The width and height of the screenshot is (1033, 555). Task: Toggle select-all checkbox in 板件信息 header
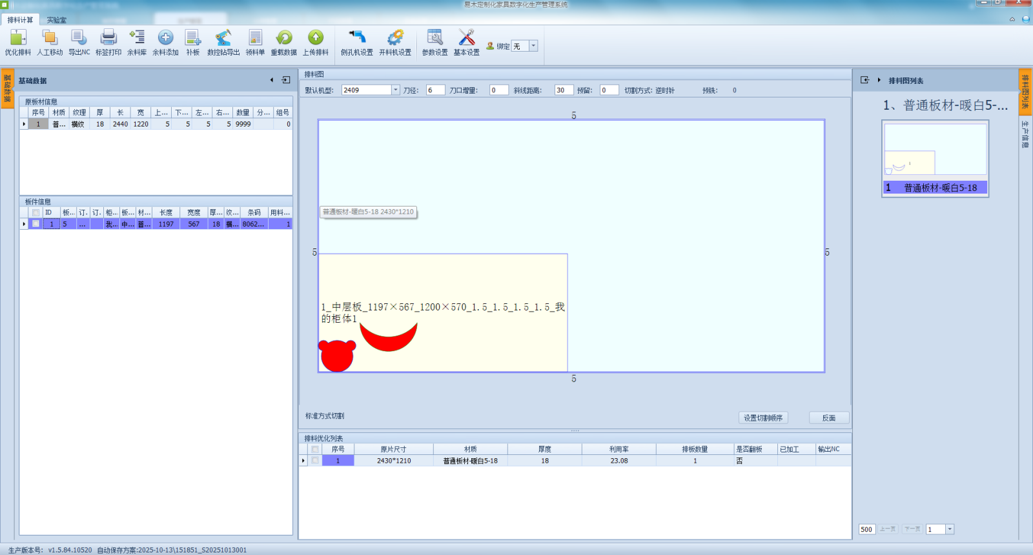36,212
